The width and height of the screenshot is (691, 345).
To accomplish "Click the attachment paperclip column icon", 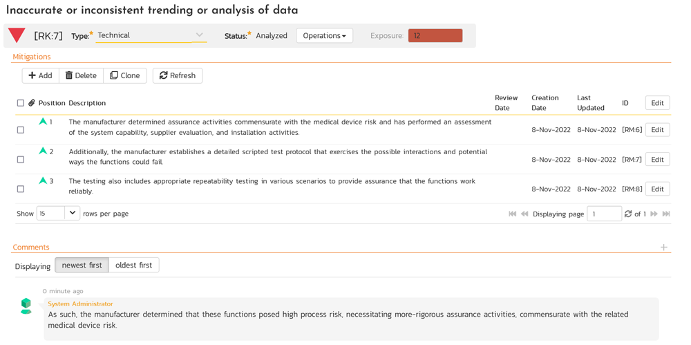I will [32, 103].
